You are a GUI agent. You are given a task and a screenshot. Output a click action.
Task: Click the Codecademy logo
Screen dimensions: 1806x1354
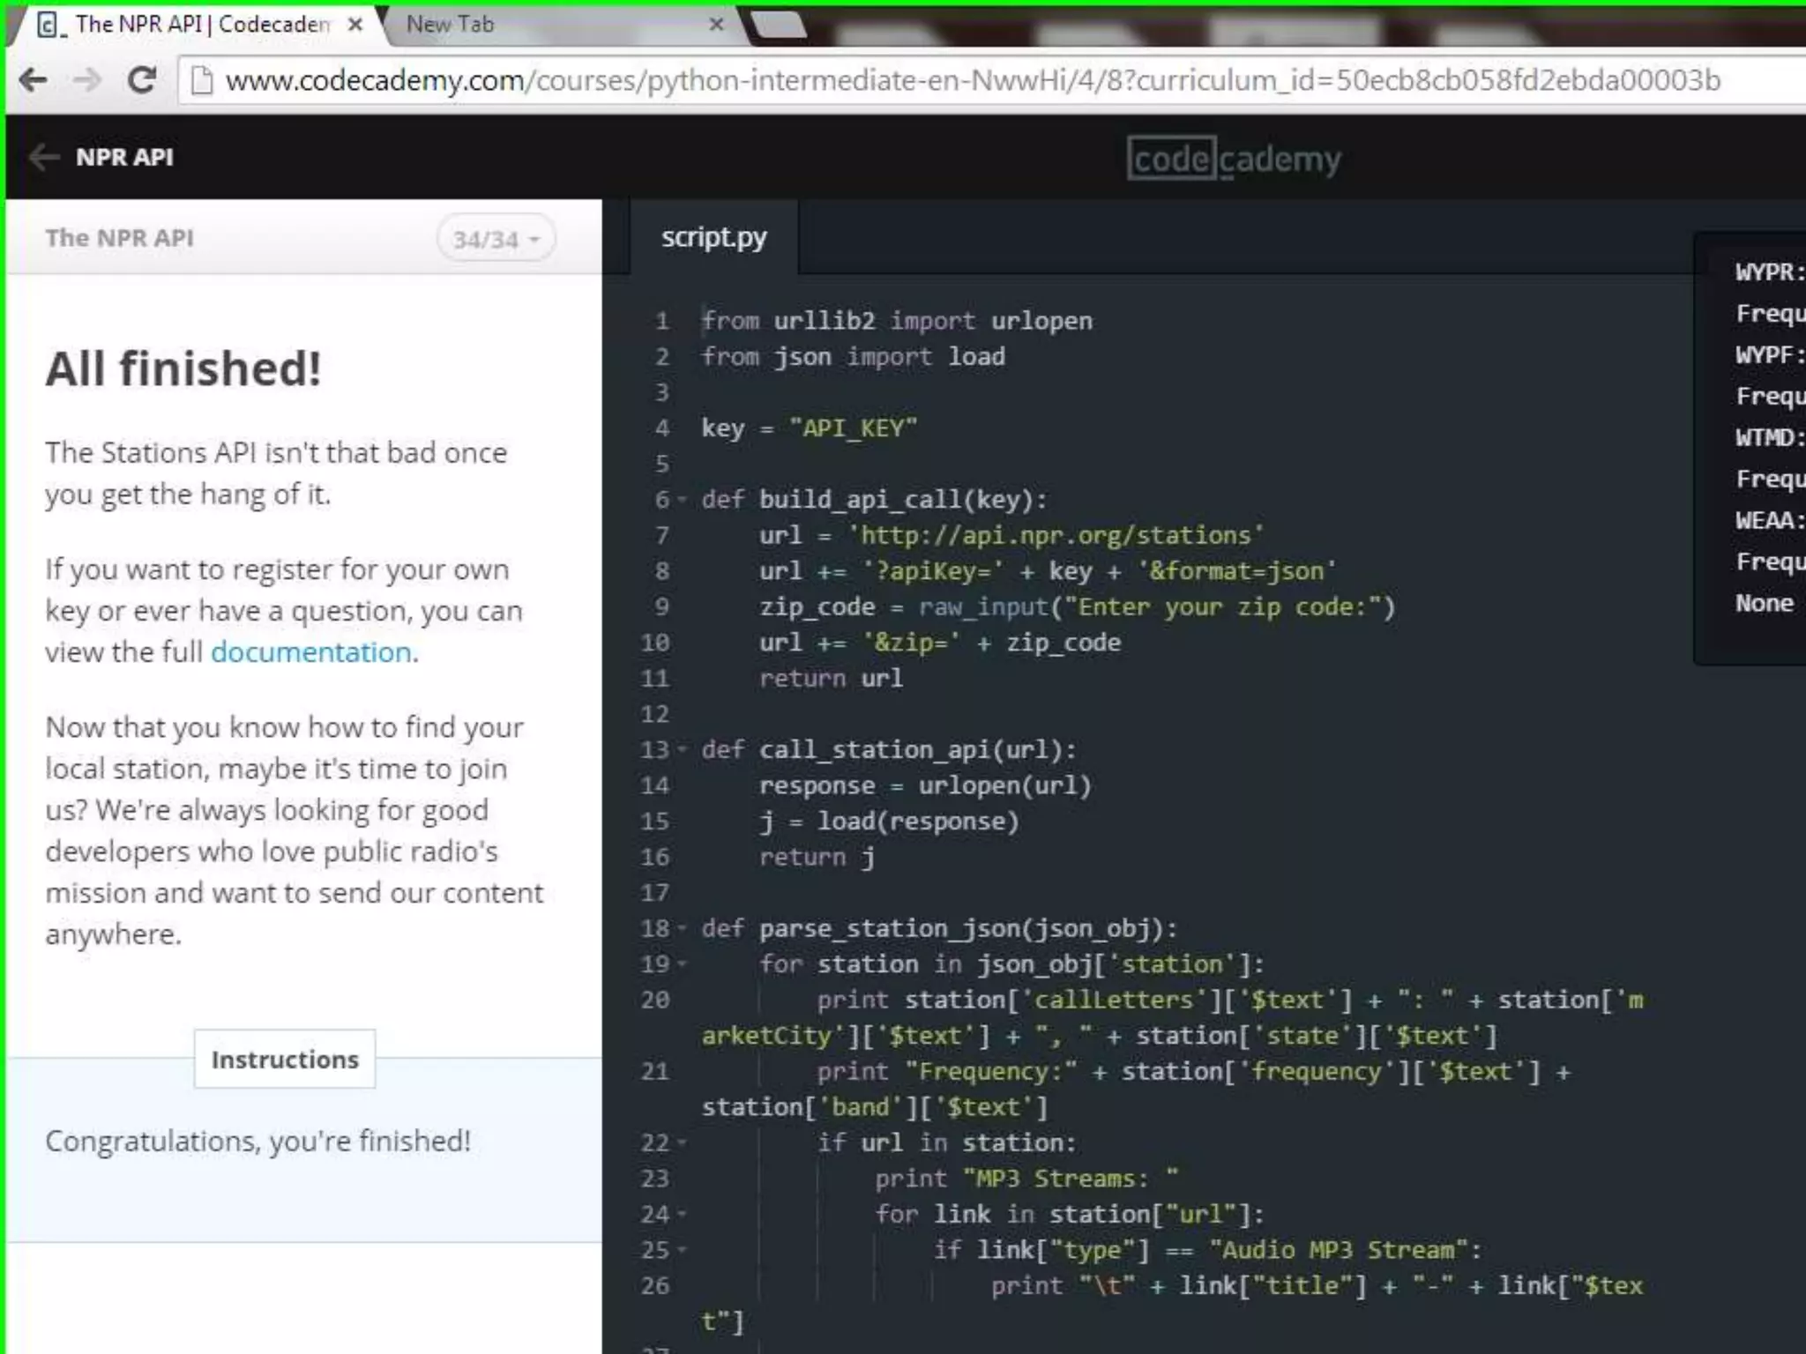[x=1234, y=159]
